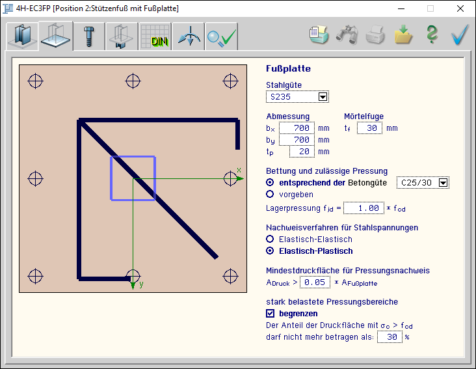Open help via the question mark icon
Image resolution: width=476 pixels, height=369 pixels.
tap(432, 35)
